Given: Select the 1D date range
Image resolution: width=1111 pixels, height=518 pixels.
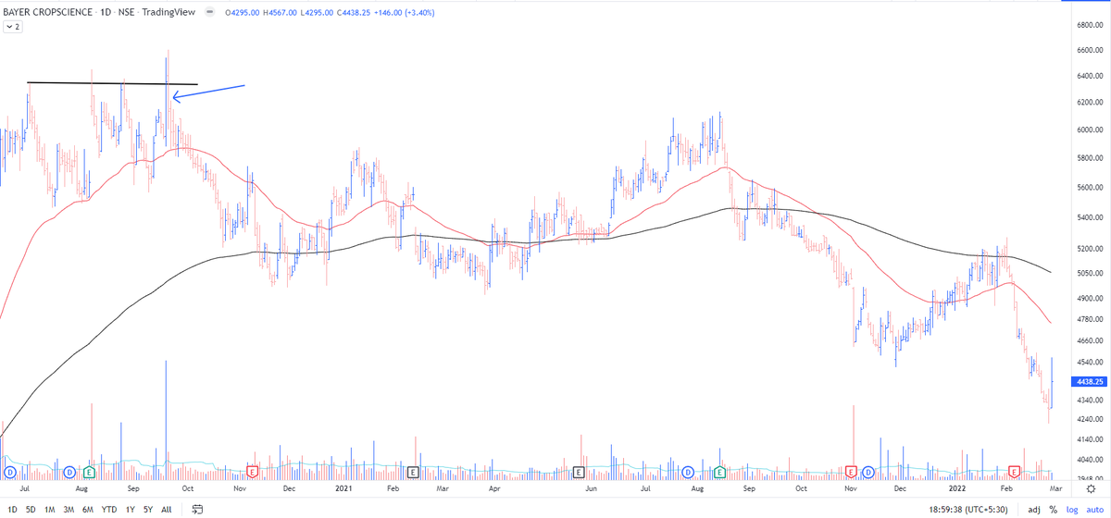Looking at the screenshot, I should point(12,509).
